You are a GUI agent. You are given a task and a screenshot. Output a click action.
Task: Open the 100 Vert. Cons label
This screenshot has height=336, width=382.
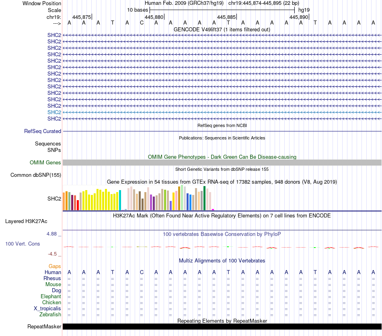[x=23, y=244]
